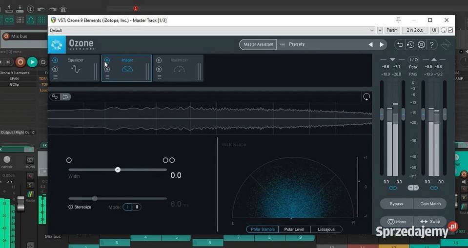Solo the Equalizer module
The image size is (468, 248).
tap(55, 69)
